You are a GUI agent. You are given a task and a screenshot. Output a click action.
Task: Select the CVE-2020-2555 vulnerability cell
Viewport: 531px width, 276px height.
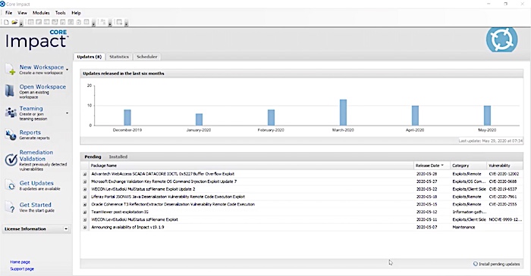coord(503,204)
